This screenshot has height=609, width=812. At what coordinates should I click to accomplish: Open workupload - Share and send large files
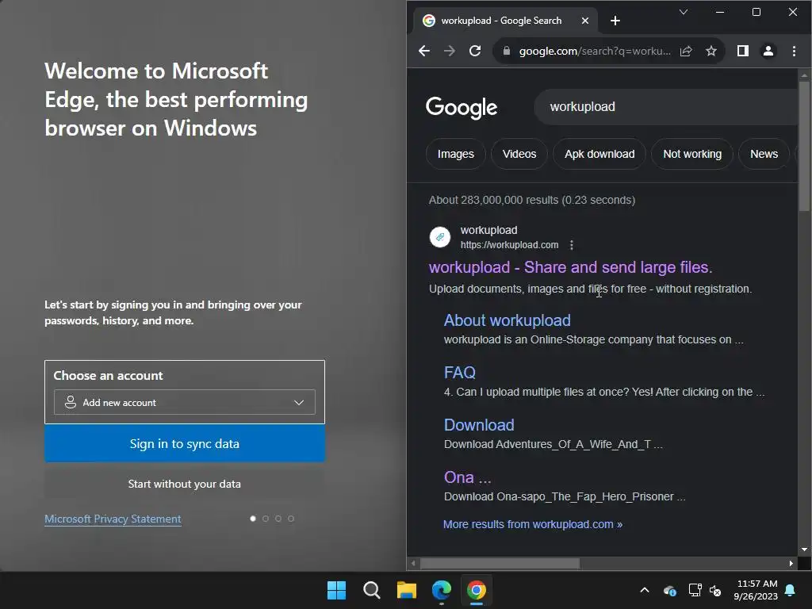click(571, 267)
